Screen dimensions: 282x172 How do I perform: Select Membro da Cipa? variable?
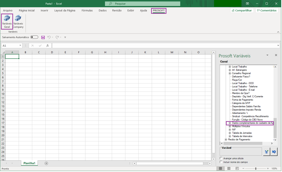241,93
